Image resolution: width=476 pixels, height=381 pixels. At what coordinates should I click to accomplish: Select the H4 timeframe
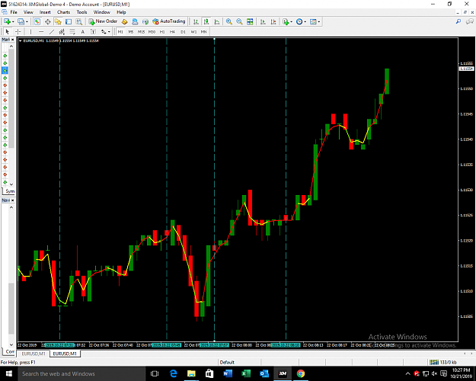172,31
